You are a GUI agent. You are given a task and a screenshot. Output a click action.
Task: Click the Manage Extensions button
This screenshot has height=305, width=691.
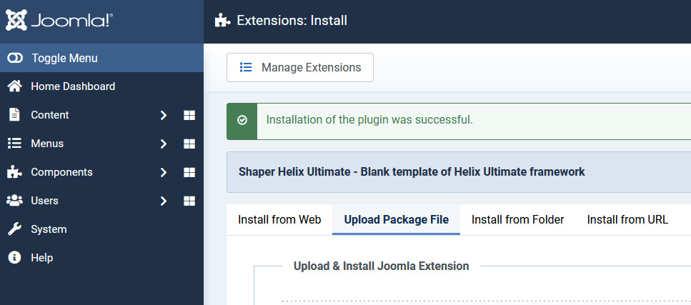(300, 68)
